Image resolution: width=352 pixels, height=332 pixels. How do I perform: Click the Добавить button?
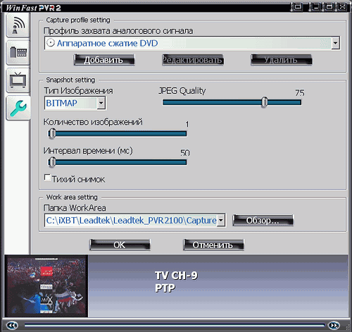pos(104,60)
